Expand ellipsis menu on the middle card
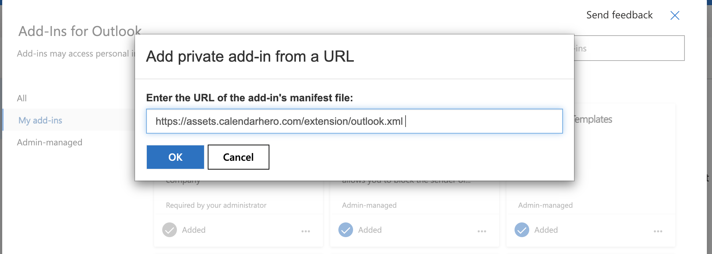 pos(482,231)
